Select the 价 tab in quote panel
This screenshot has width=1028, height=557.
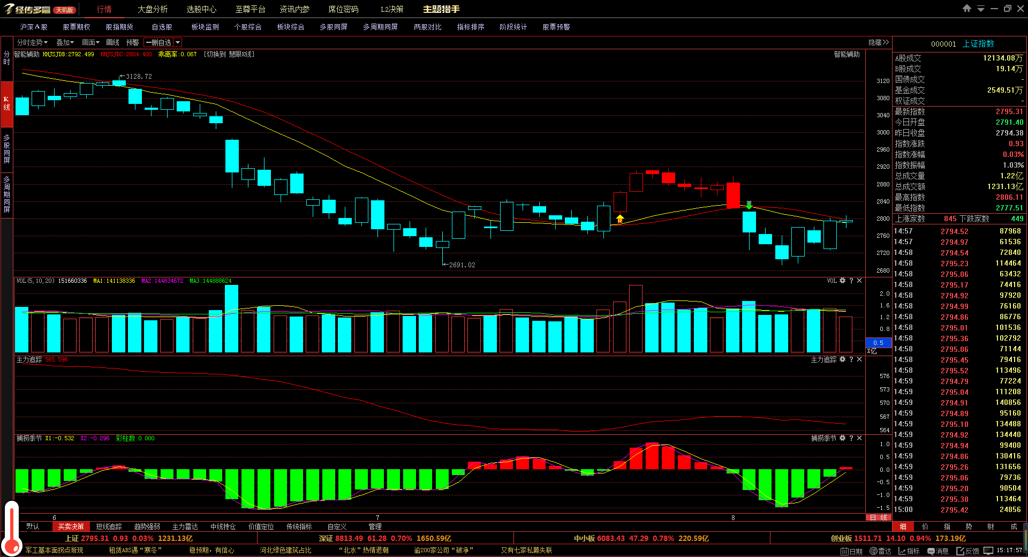[925, 526]
